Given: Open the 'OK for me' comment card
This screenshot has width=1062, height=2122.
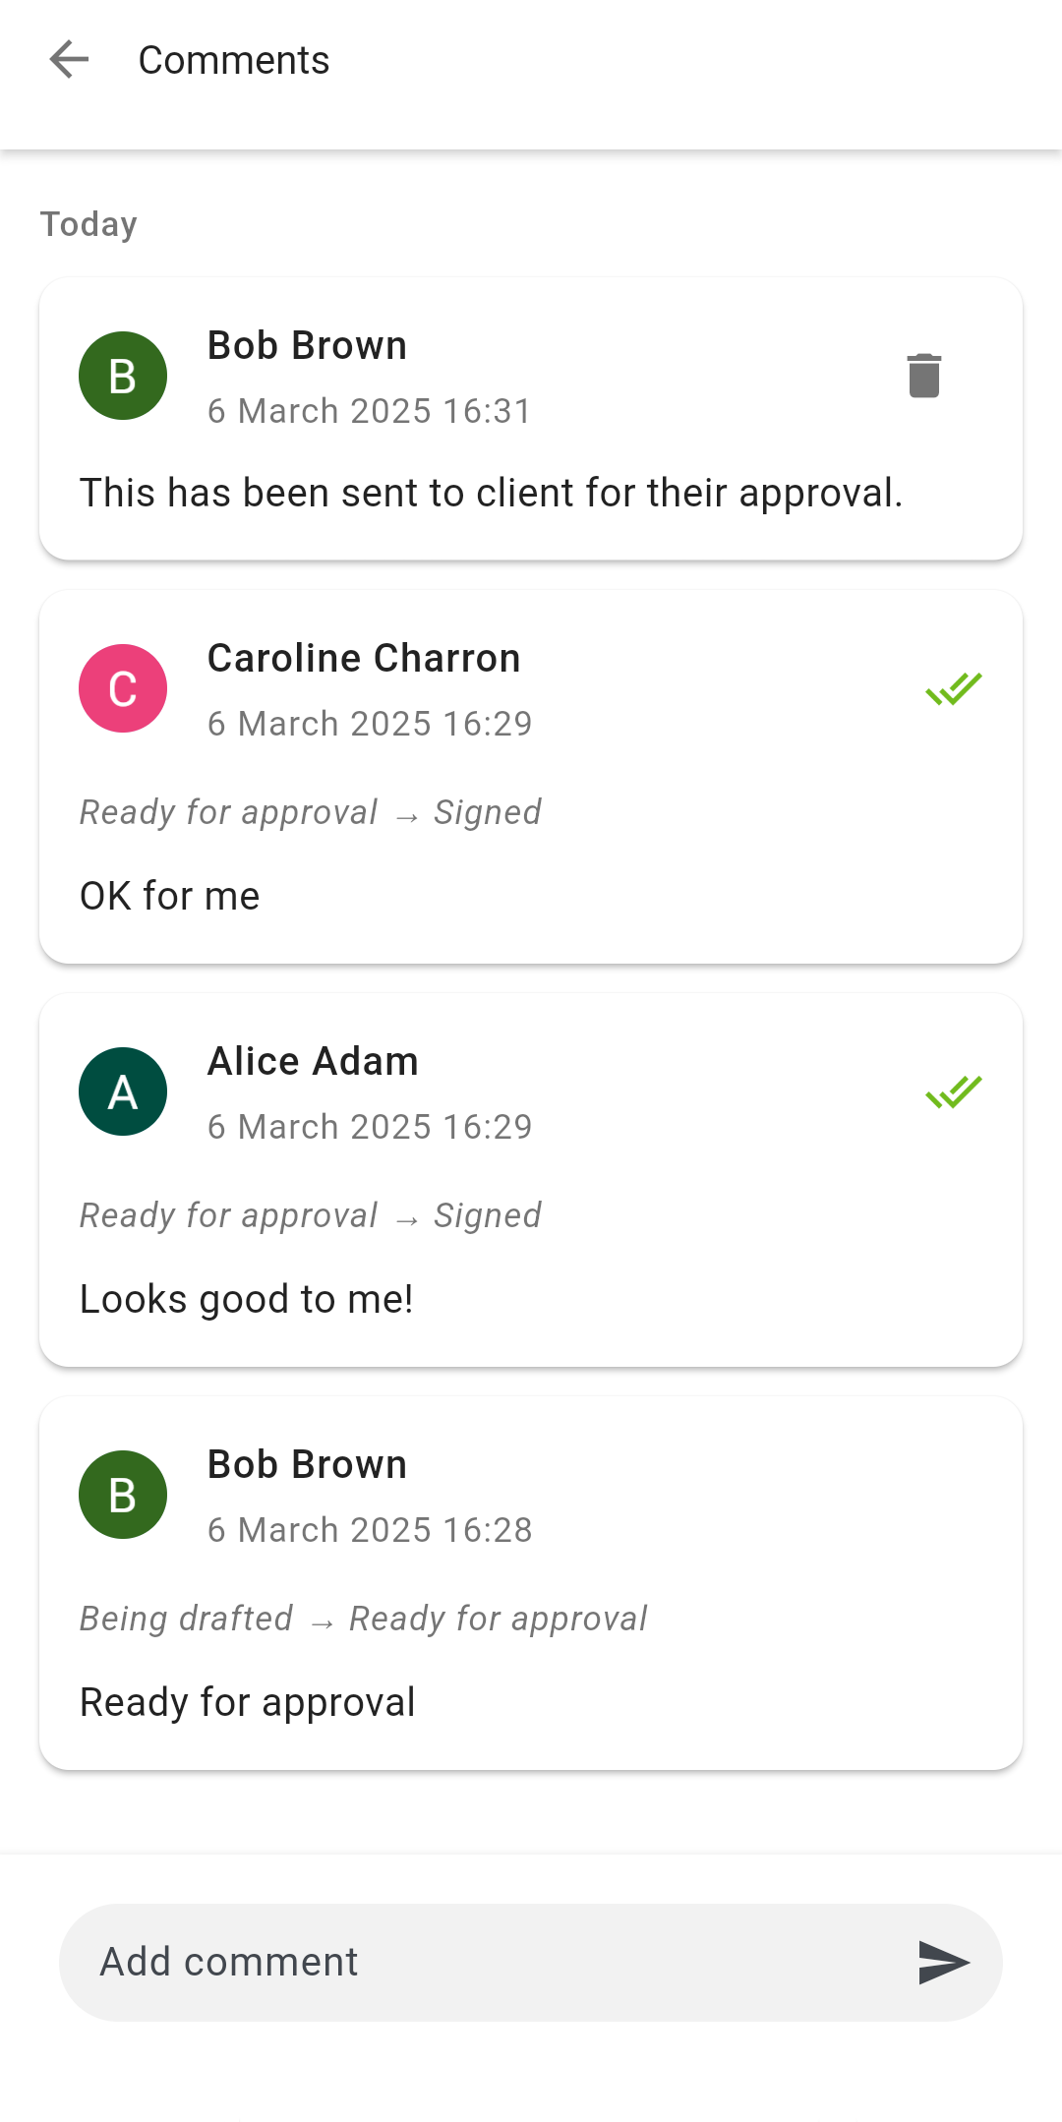Looking at the screenshot, I should [531, 777].
